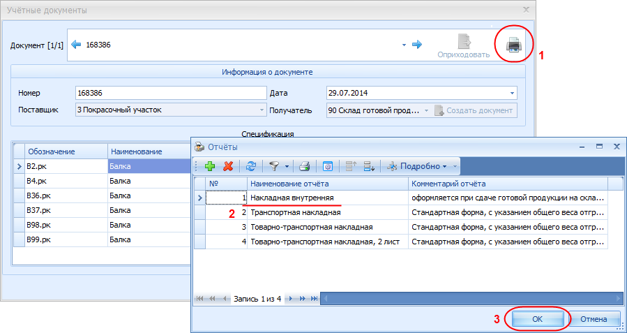The width and height of the screenshot is (627, 333).
Task: Open the Подробно view dropdown
Action: click(417, 166)
